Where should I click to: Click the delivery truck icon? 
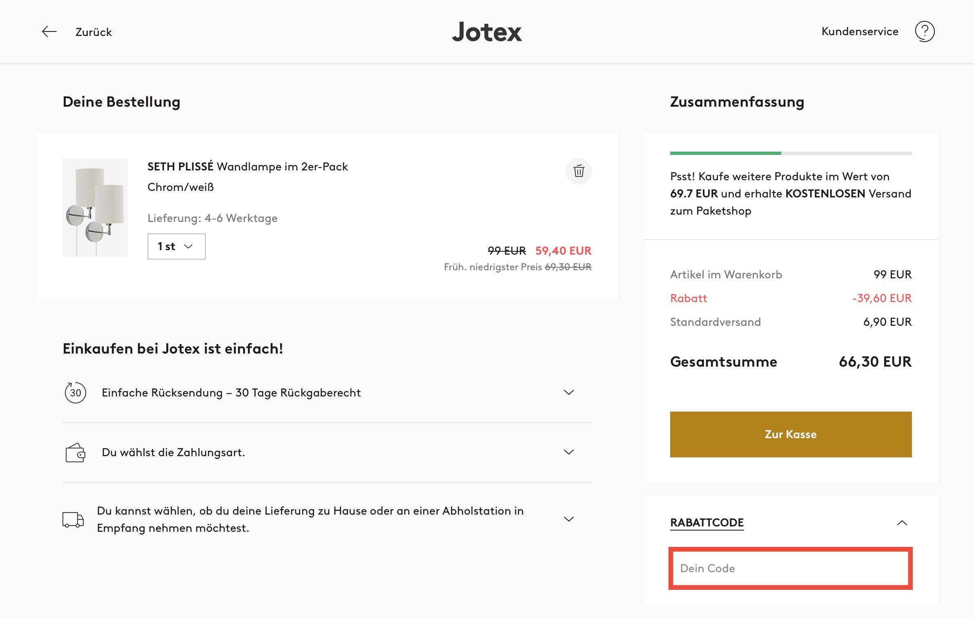(x=73, y=519)
